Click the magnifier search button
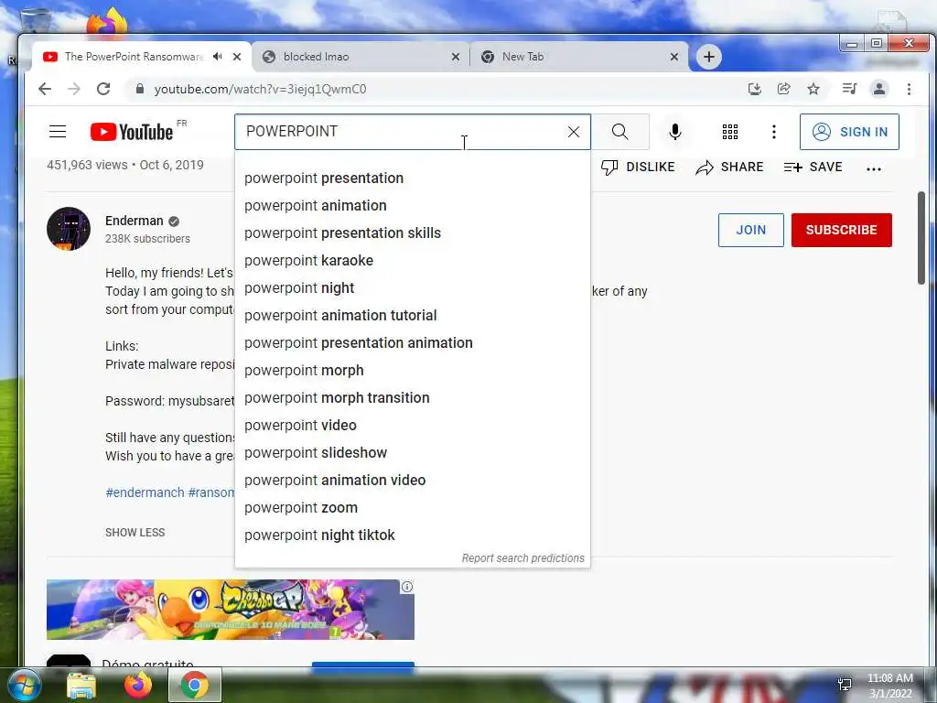This screenshot has width=937, height=703. pos(620,132)
